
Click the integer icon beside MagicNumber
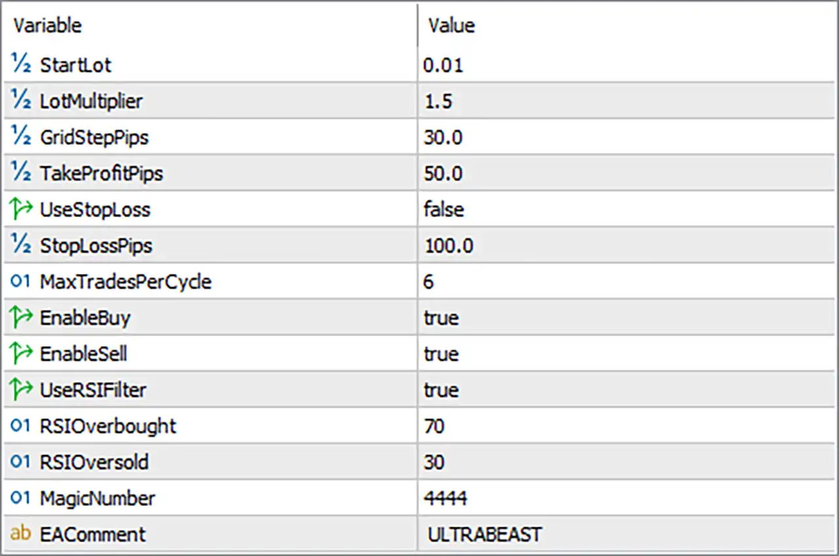(21, 498)
